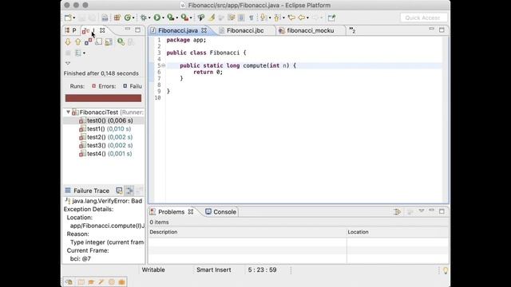Click the New Java Package icon
This screenshot has height=287, width=511.
pos(117,18)
